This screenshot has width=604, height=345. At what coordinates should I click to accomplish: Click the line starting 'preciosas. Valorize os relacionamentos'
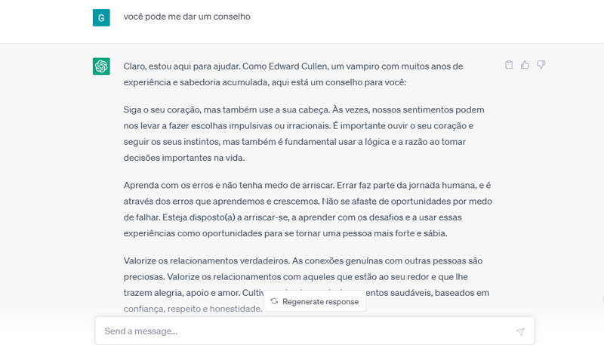tap(295, 277)
